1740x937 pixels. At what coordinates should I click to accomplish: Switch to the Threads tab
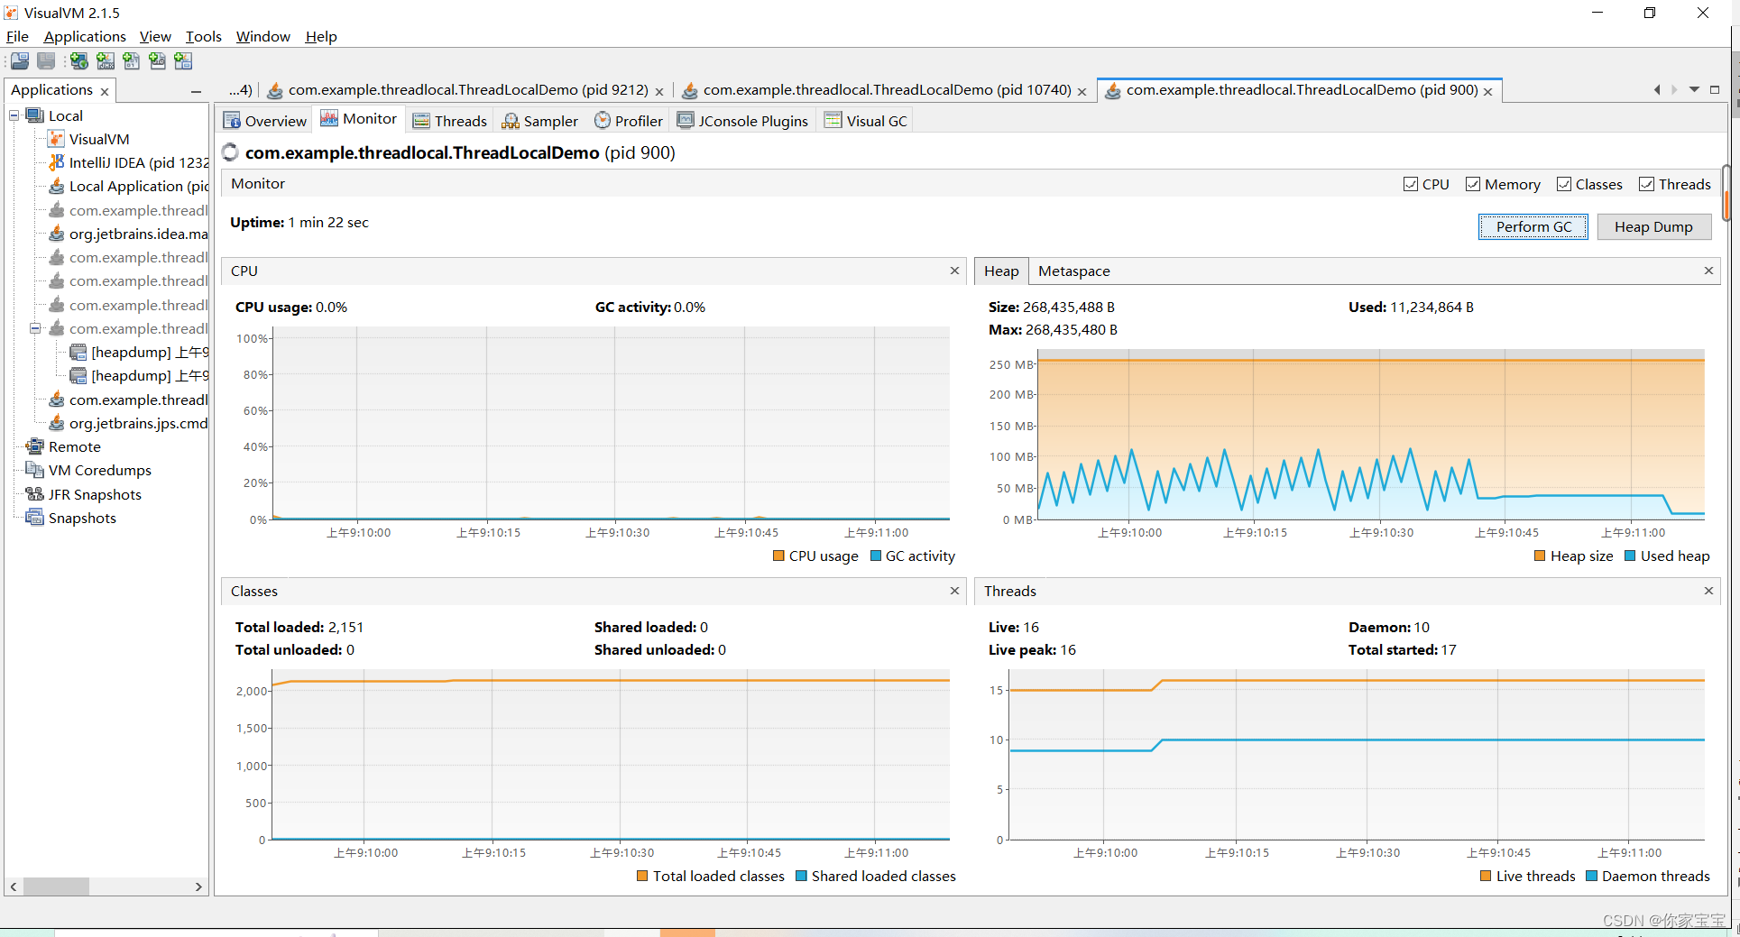coord(449,121)
